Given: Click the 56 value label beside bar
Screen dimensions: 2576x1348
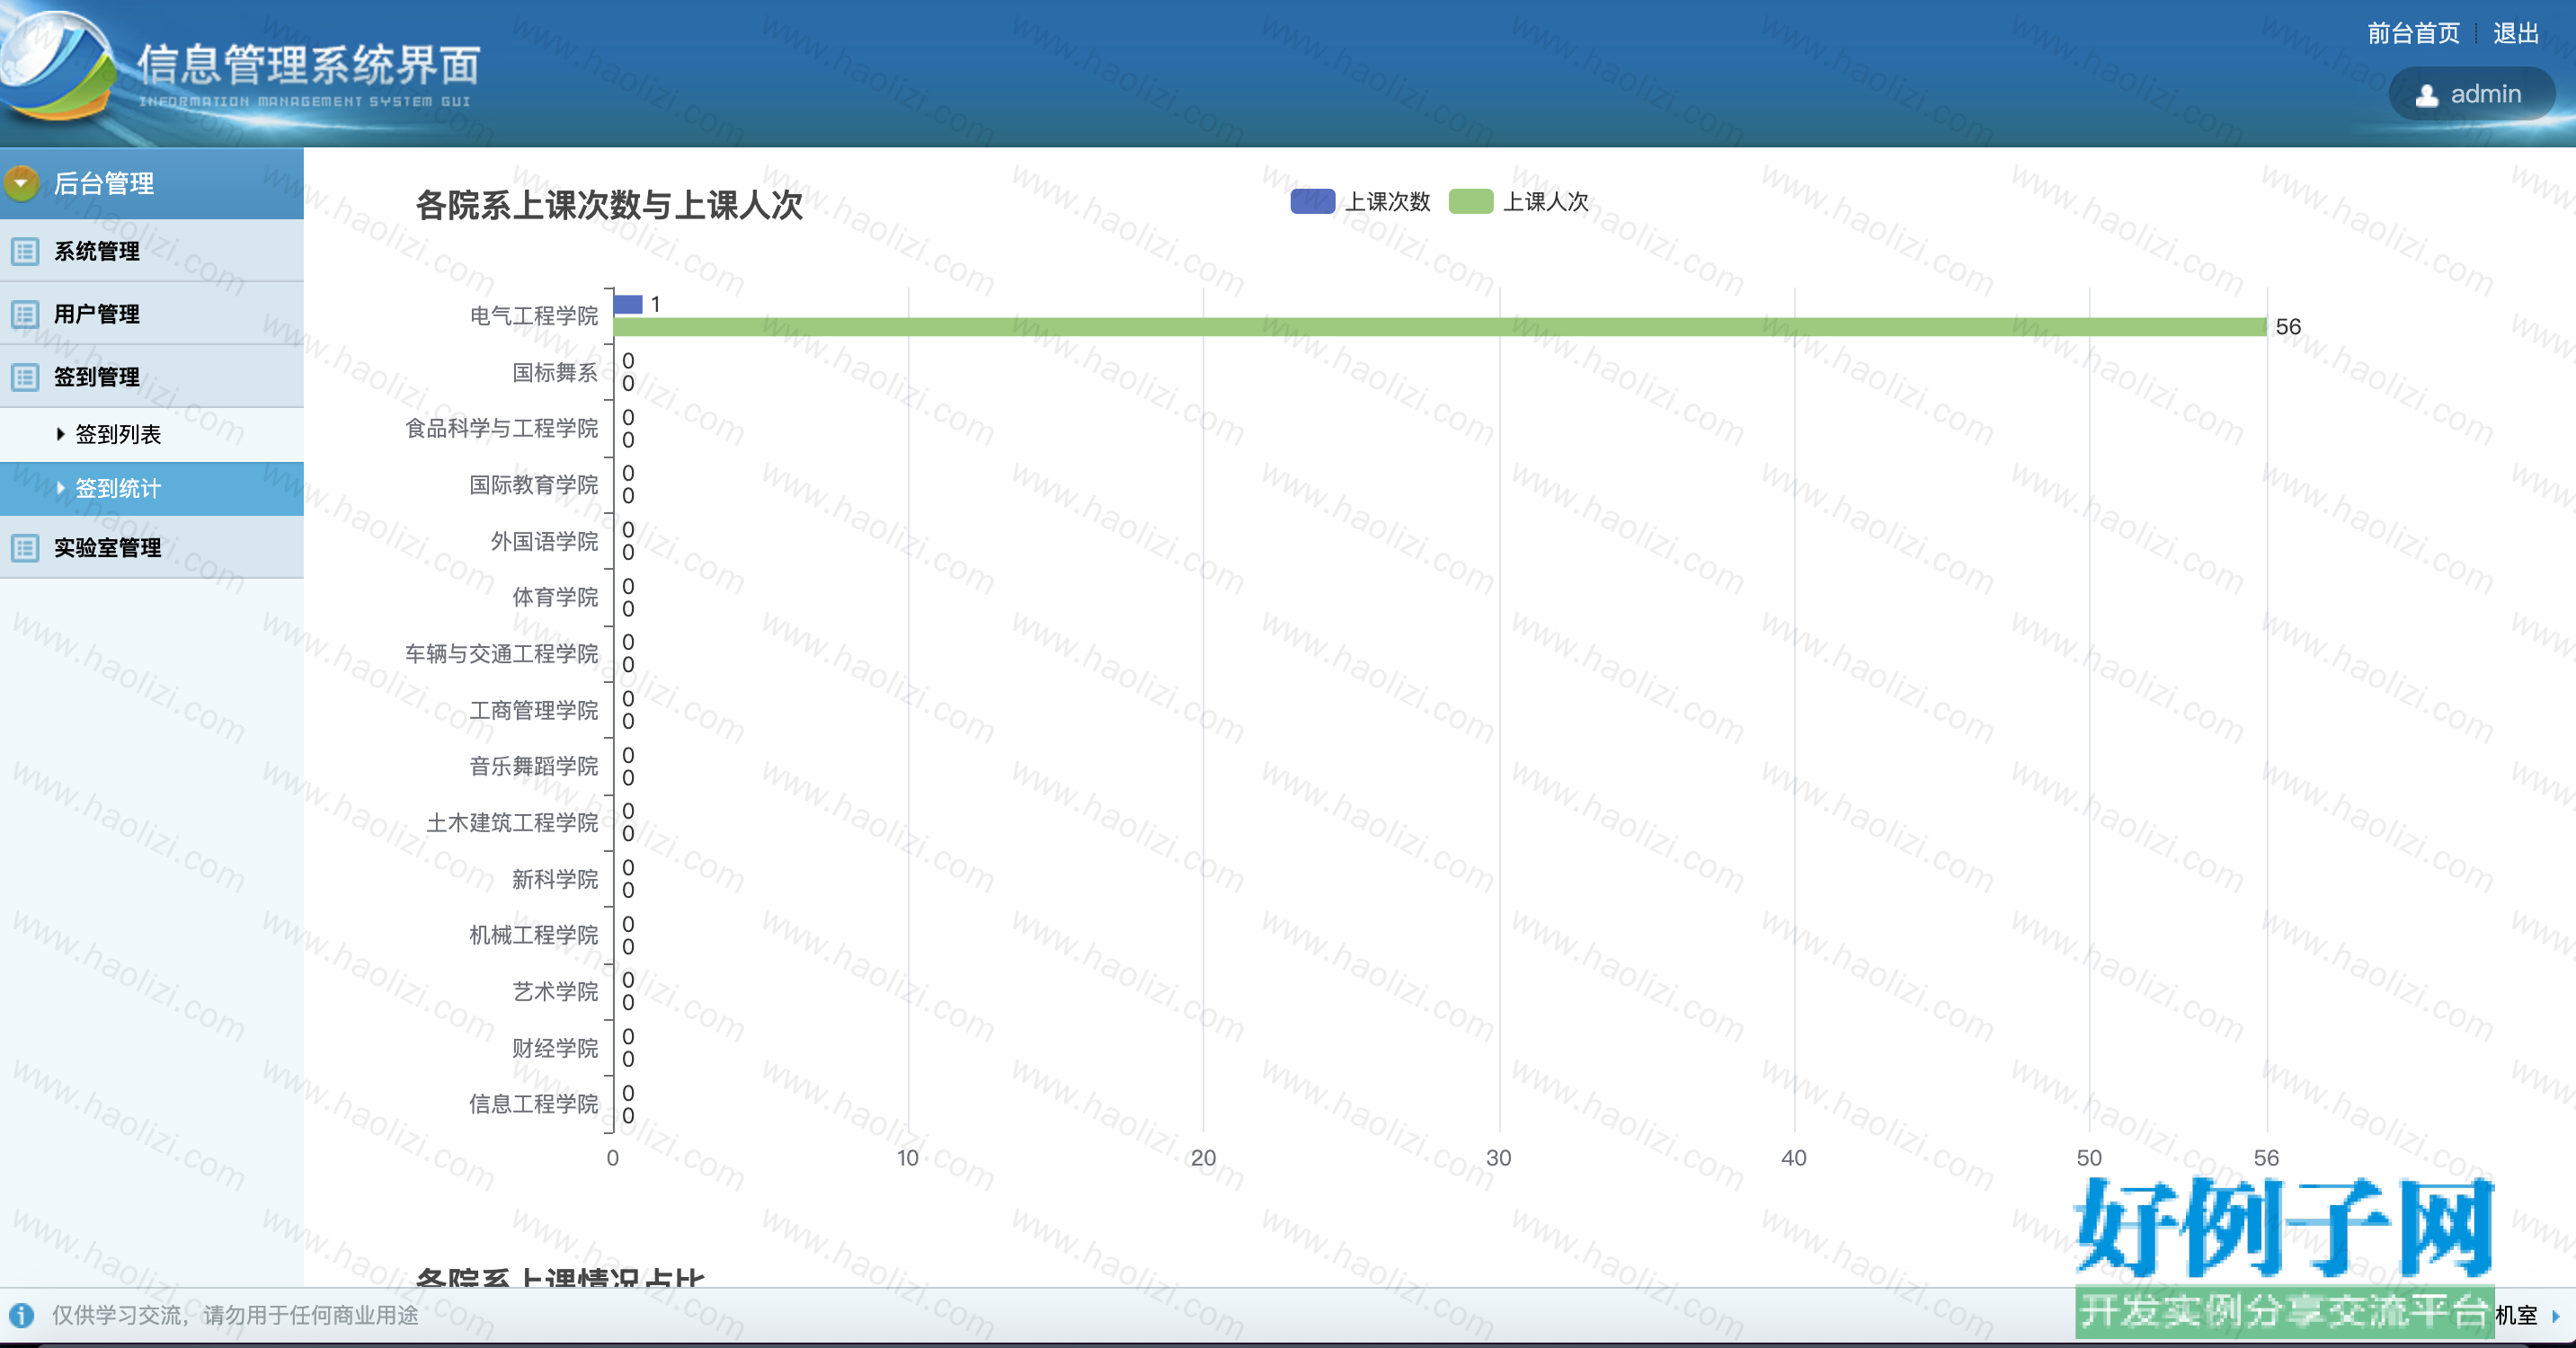Looking at the screenshot, I should click(x=2288, y=327).
